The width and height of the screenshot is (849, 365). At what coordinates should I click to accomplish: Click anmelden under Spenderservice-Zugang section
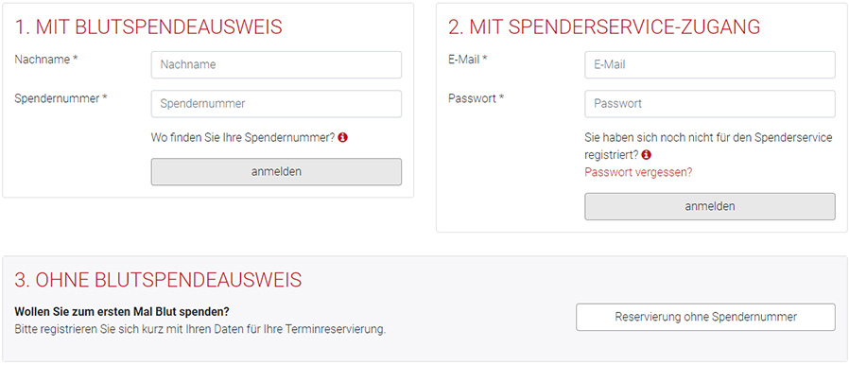(x=710, y=206)
